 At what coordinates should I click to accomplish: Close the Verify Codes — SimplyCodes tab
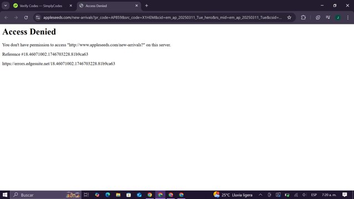pos(71,6)
